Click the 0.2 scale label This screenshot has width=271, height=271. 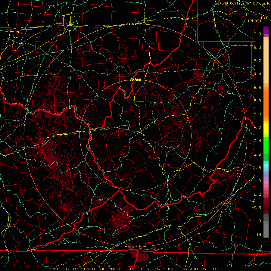point(257,195)
